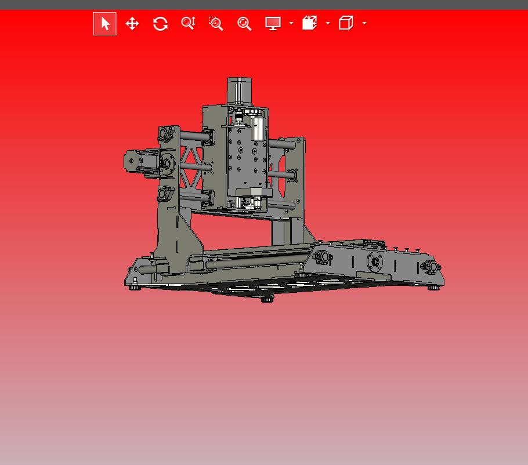The width and height of the screenshot is (528, 465).
Task: Click the left gantry side plate
Action: (x=170, y=232)
